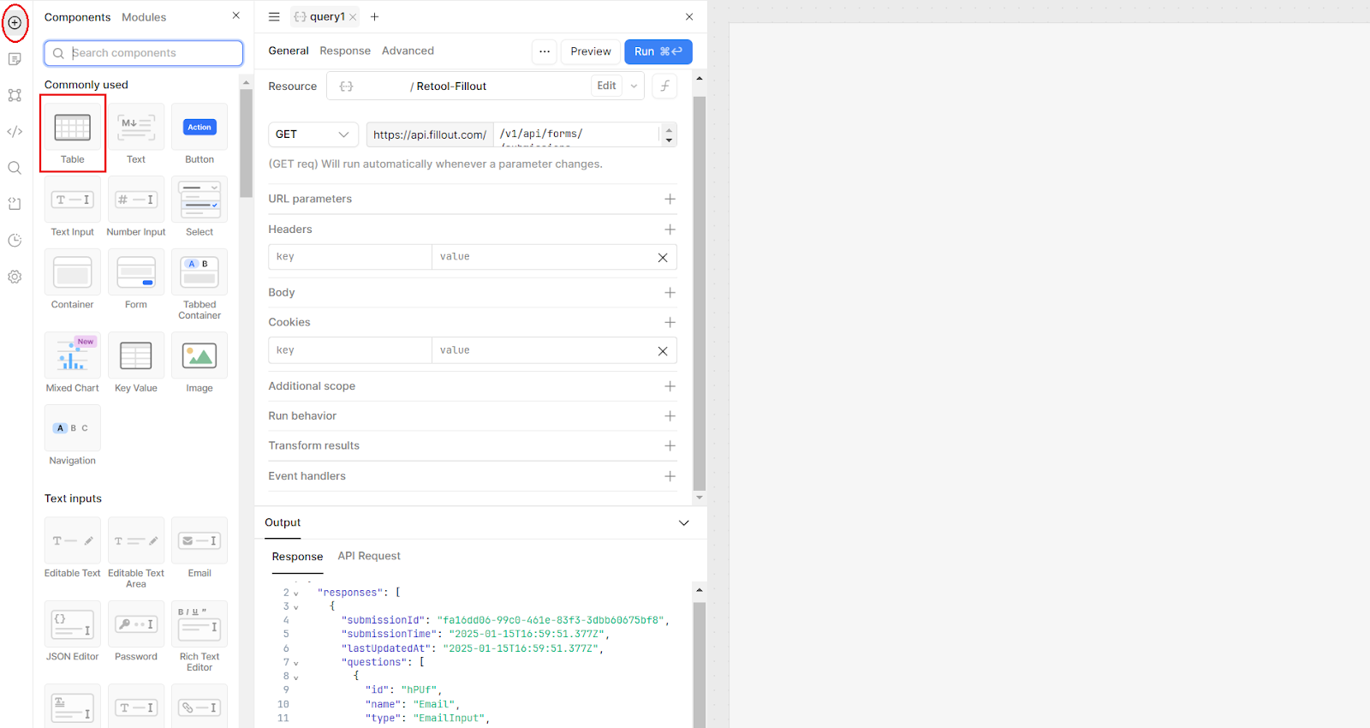Switch to the Components tab
Viewport: 1370px width, 728px height.
coord(77,17)
